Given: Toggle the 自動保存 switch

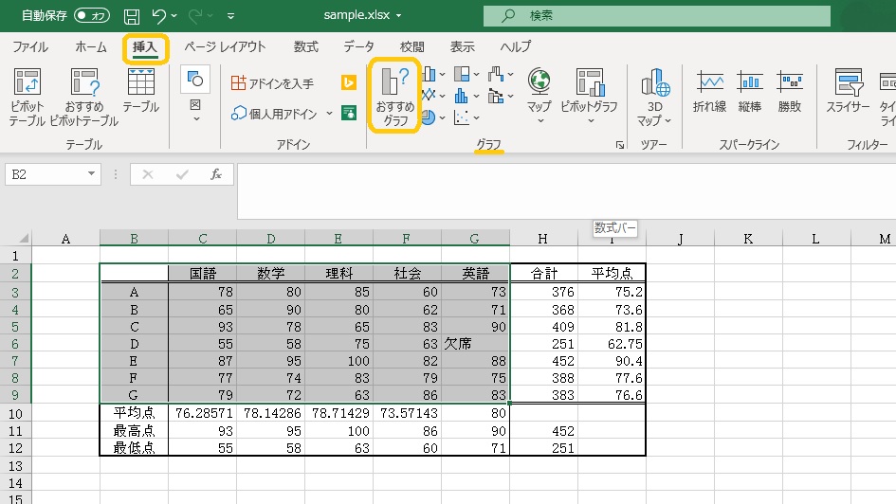Looking at the screenshot, I should point(91,16).
